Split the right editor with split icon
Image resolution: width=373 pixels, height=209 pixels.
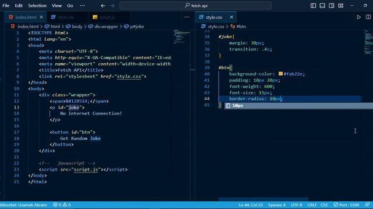click(x=368, y=17)
